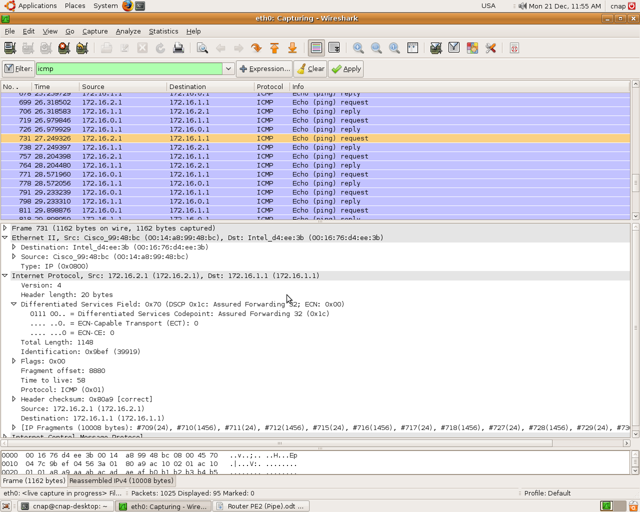Click the packet details horizontal scrollbar
This screenshot has width=640, height=512.
point(279,443)
